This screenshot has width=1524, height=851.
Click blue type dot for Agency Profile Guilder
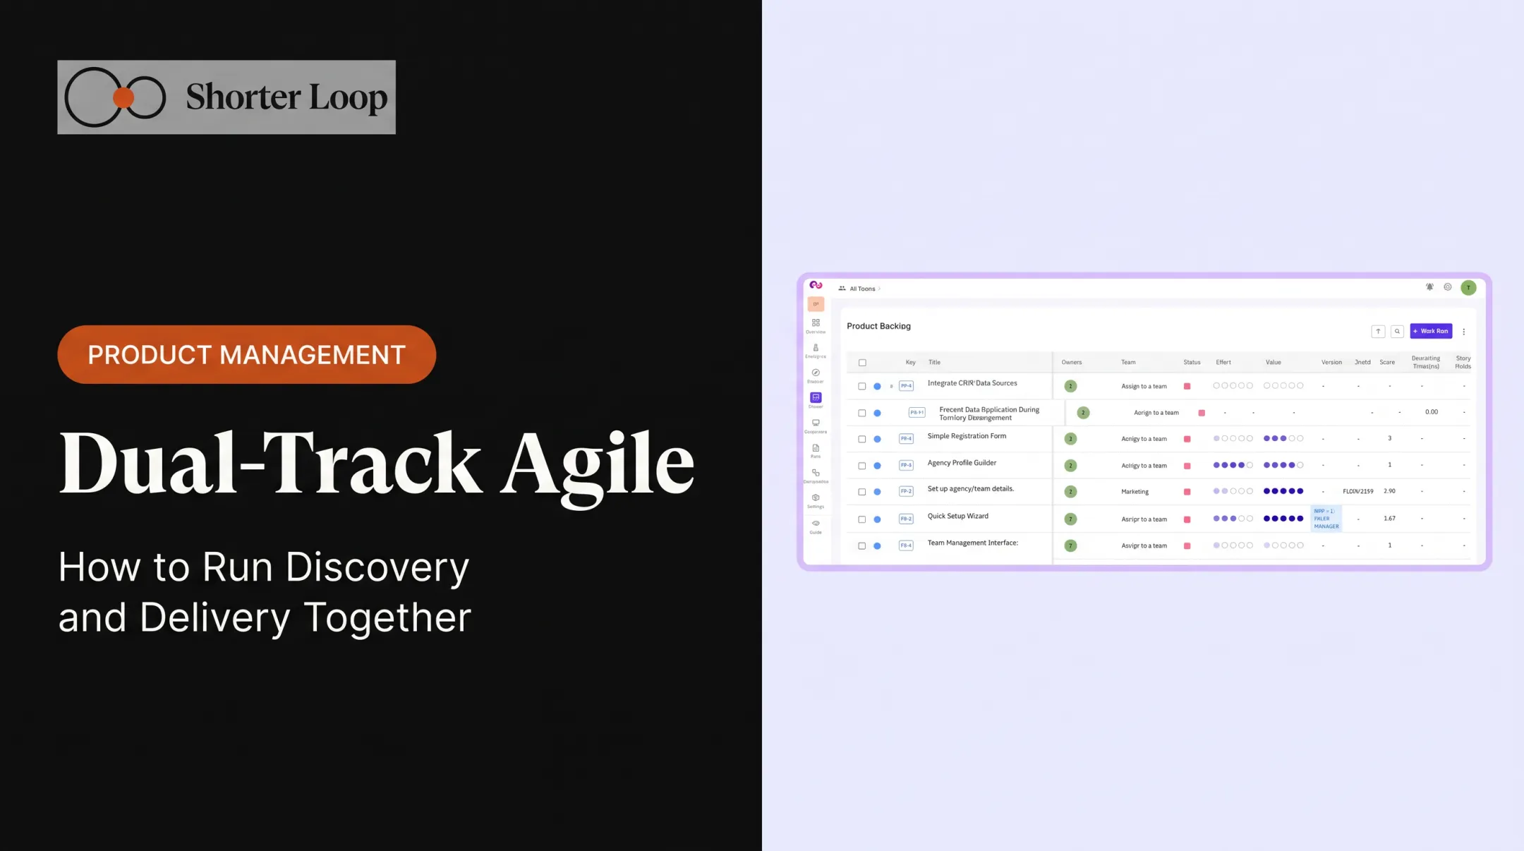pos(877,466)
